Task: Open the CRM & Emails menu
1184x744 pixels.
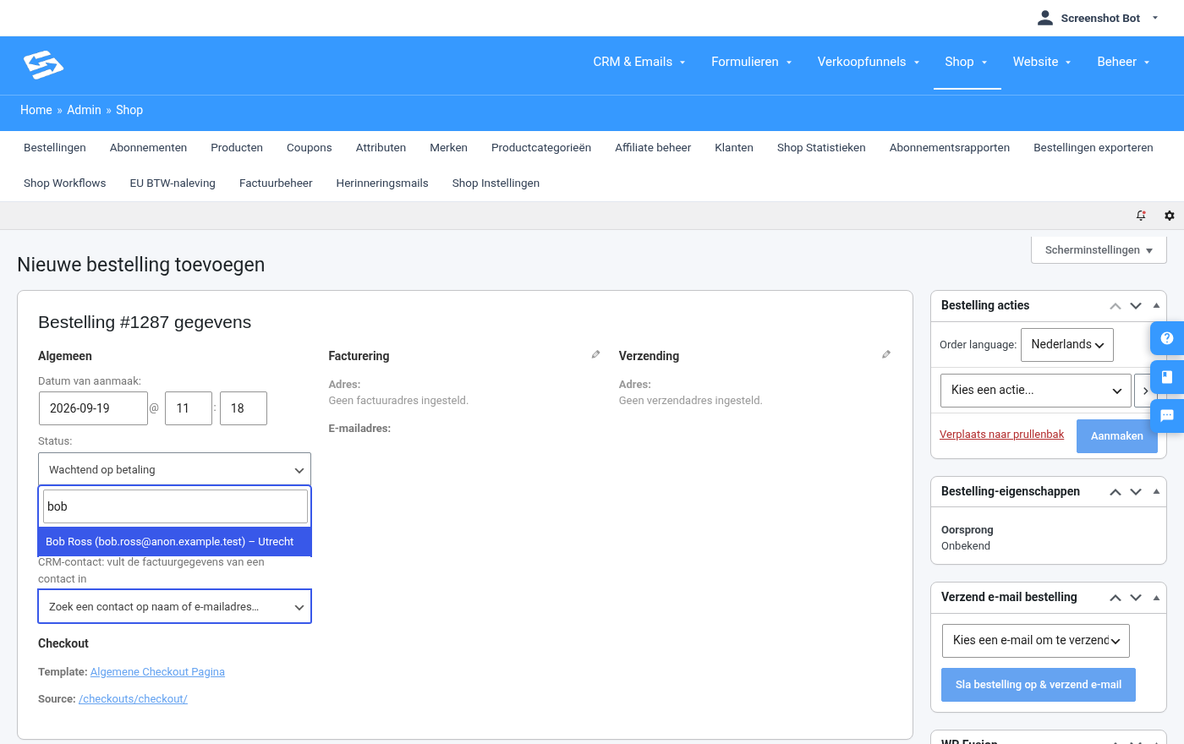Action: click(639, 62)
